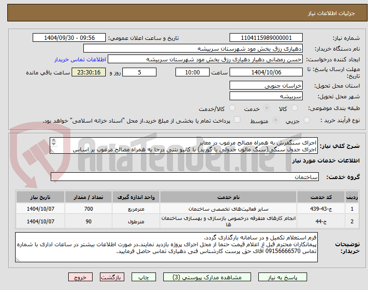The image size is (368, 290).
Task: Click the مترطول unit cell
Action: click(136, 221)
